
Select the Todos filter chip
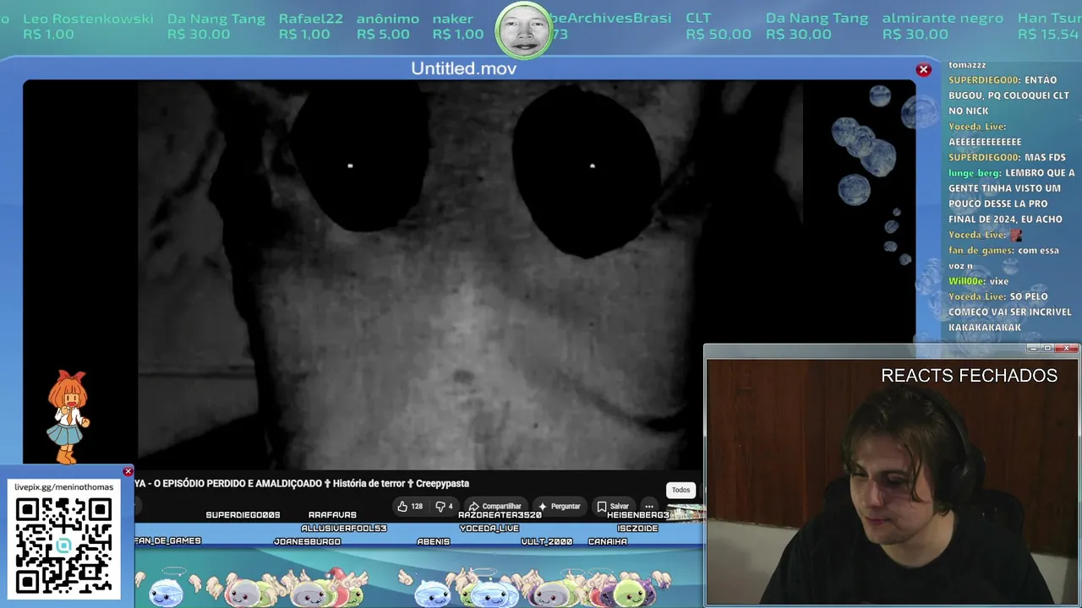pyautogui.click(x=681, y=490)
